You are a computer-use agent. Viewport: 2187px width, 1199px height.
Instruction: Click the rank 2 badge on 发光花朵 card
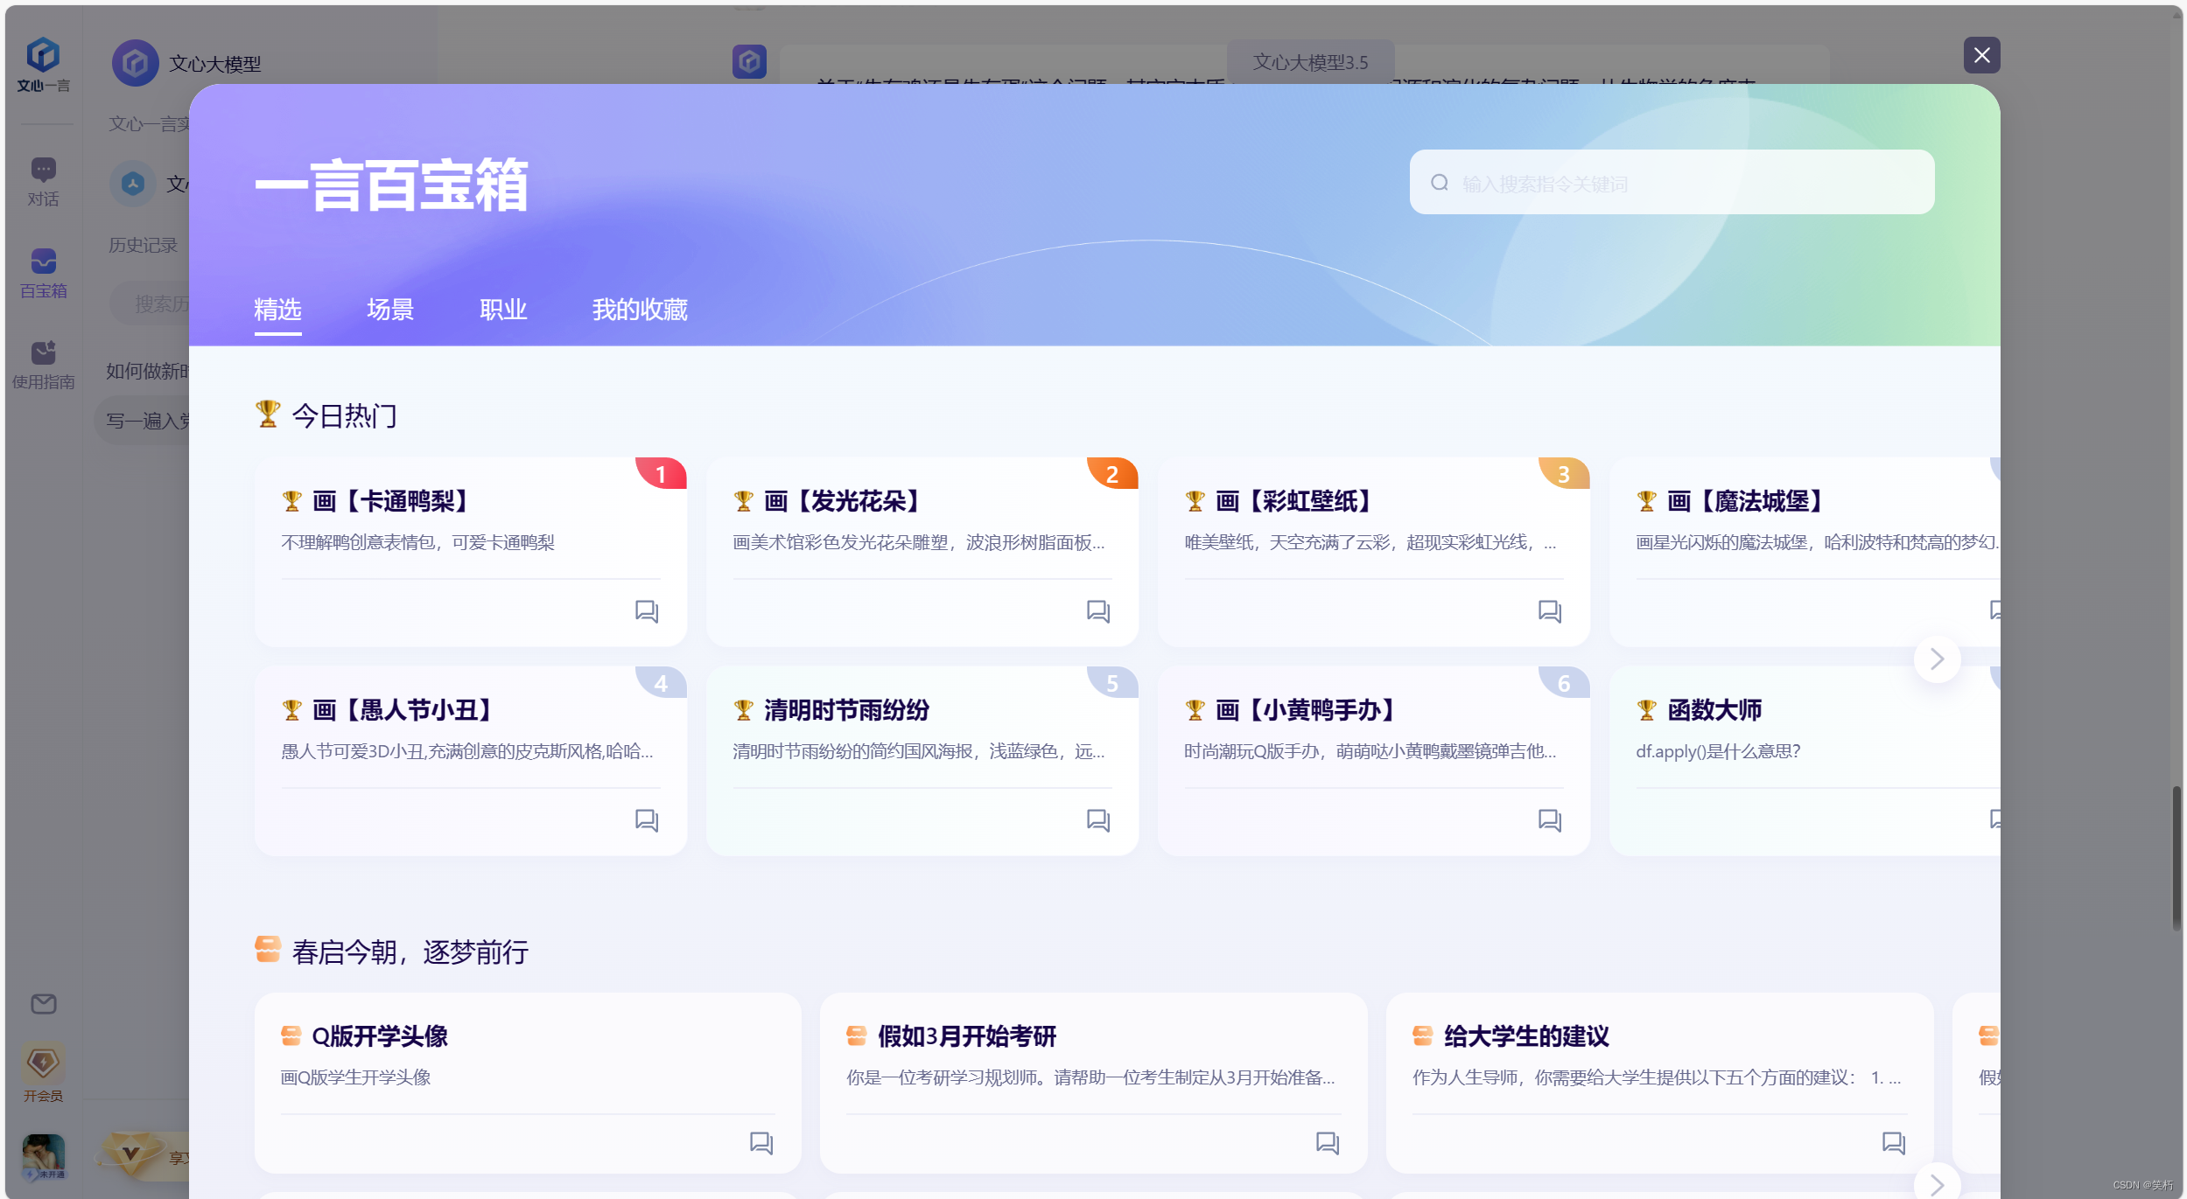coord(1112,473)
